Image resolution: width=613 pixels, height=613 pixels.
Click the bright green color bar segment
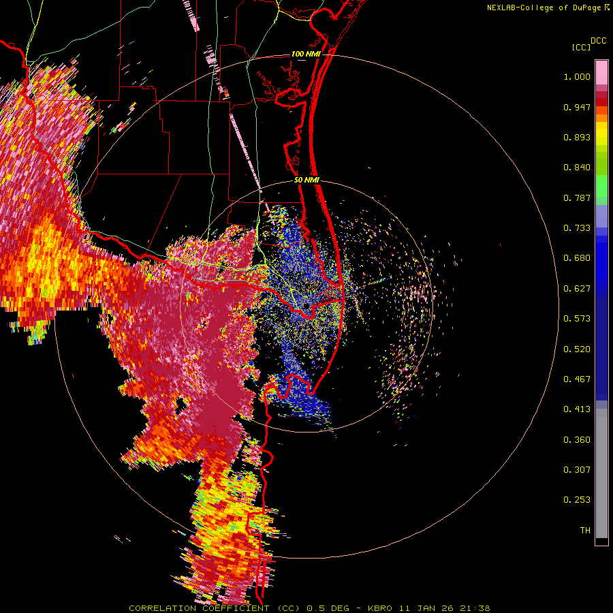click(x=601, y=186)
